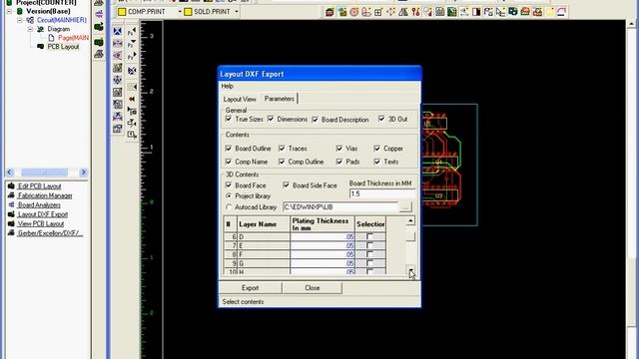Image resolution: width=639 pixels, height=359 pixels.
Task: Open the Layout DXF Export link
Action: pyautogui.click(x=43, y=214)
